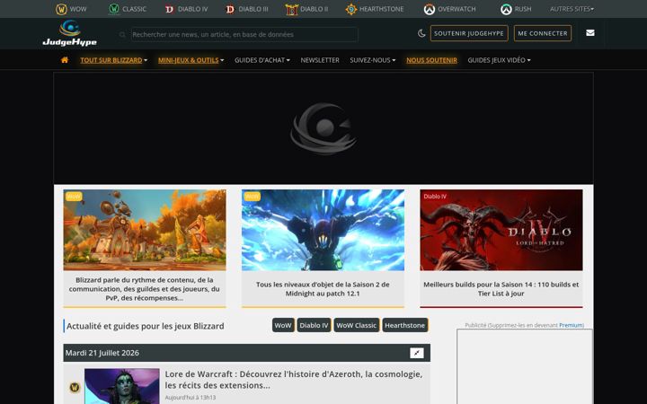Click the WoW tag on the autumn village thumbnail
This screenshot has height=404, width=647.
[74, 197]
